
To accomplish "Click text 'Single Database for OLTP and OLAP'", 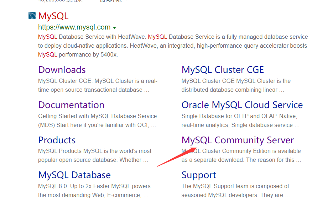I will click(229, 116).
